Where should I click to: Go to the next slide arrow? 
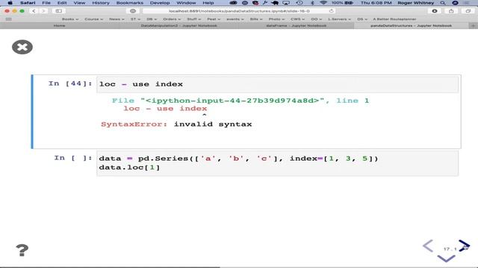(464, 246)
